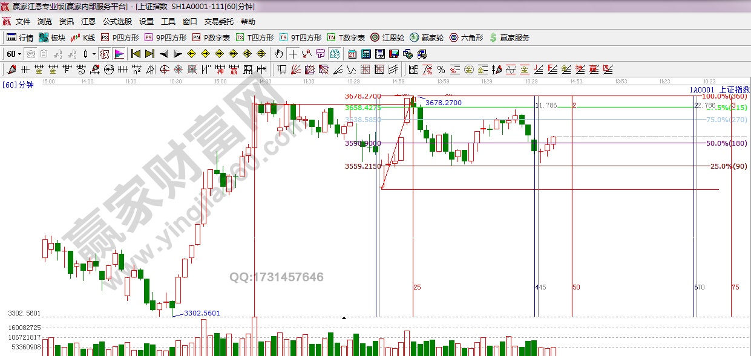Select the hand pan tool

click(278, 54)
